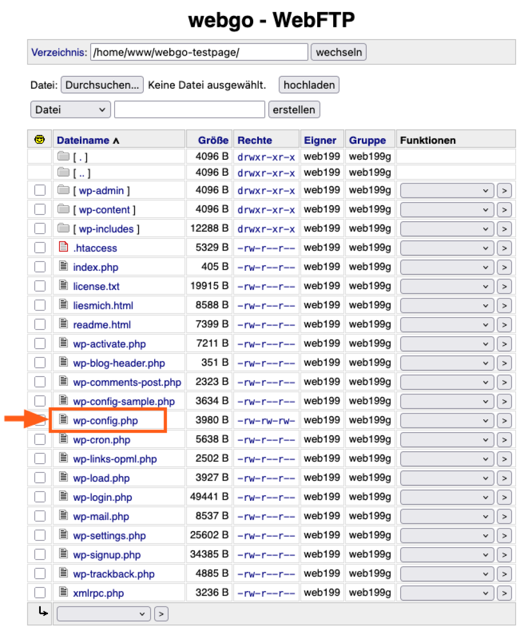
Task: Click the file icon of wp-comments-post.php
Action: pyautogui.click(x=63, y=381)
